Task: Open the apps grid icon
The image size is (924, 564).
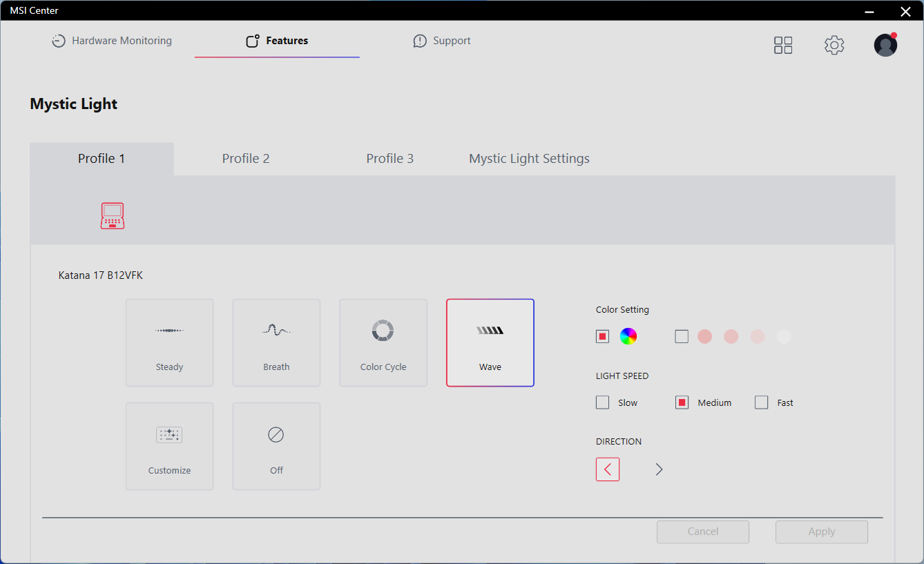Action: click(x=783, y=45)
